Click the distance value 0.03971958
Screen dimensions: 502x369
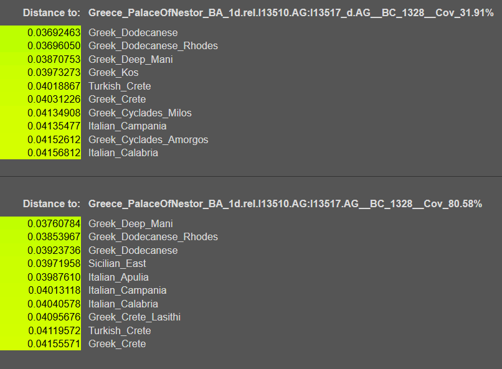(54, 264)
